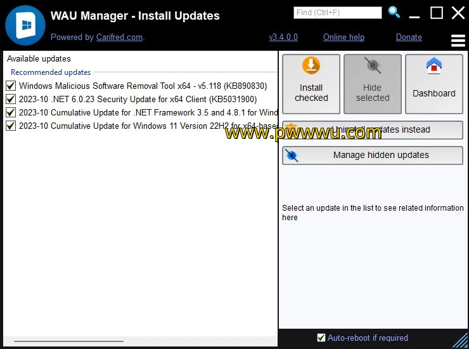Click the magnifying glass search icon
Viewport: 469px width, 349px height.
click(x=394, y=13)
